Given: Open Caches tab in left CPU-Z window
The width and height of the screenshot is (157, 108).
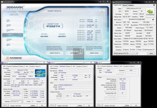Looking at the screenshot, I should (9, 66).
